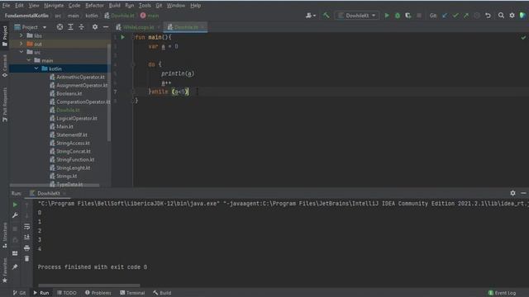The height and width of the screenshot is (297, 529).
Task: Update project with the Git pull arrow
Action: [x=445, y=16]
